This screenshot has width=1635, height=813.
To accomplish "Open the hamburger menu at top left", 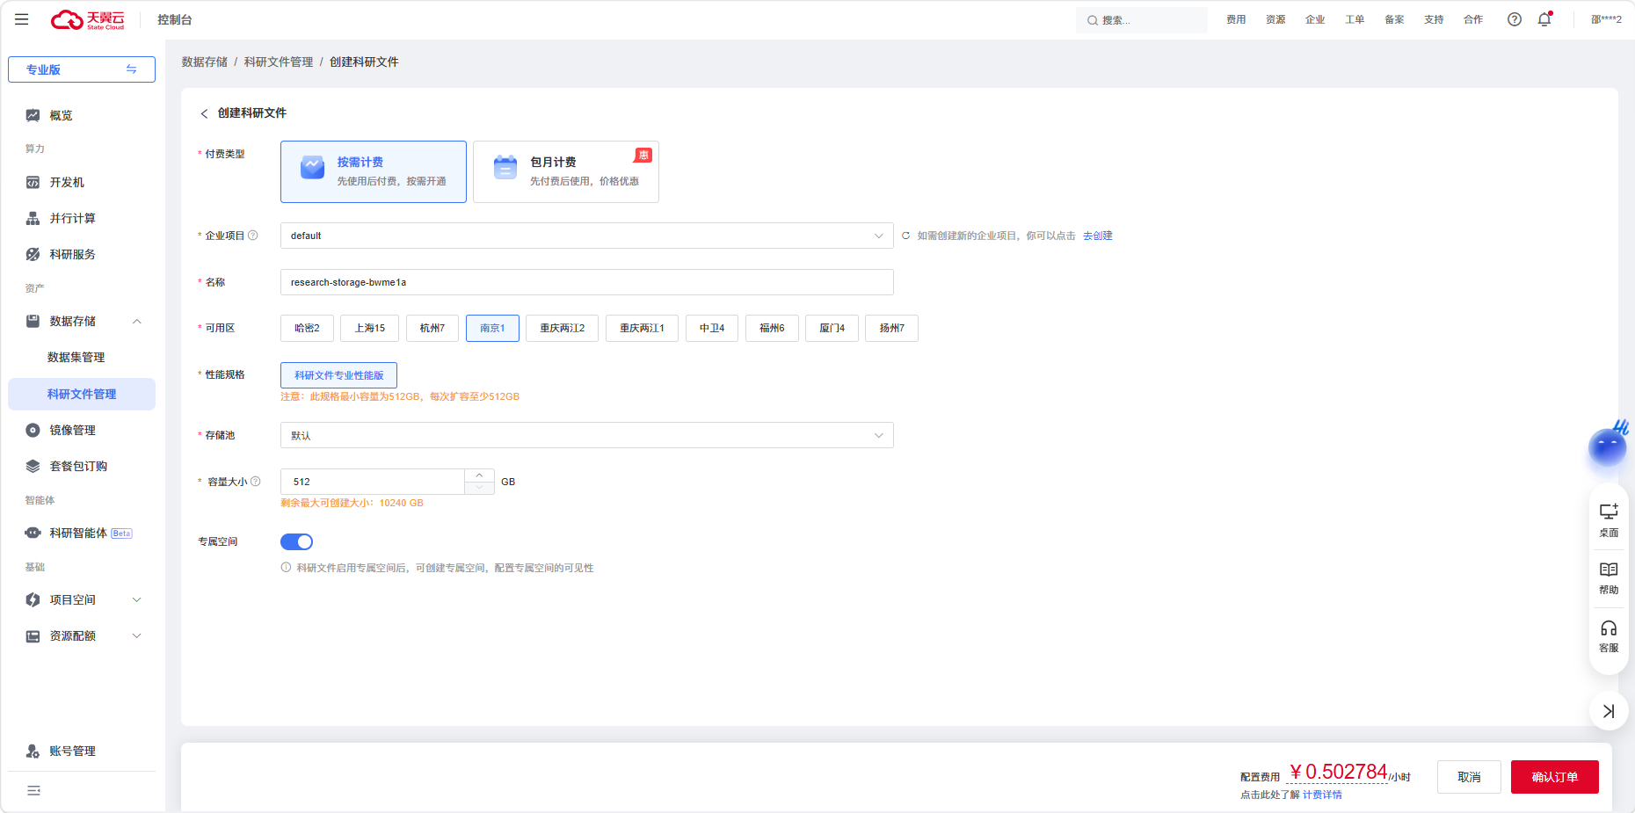I will click(x=22, y=19).
